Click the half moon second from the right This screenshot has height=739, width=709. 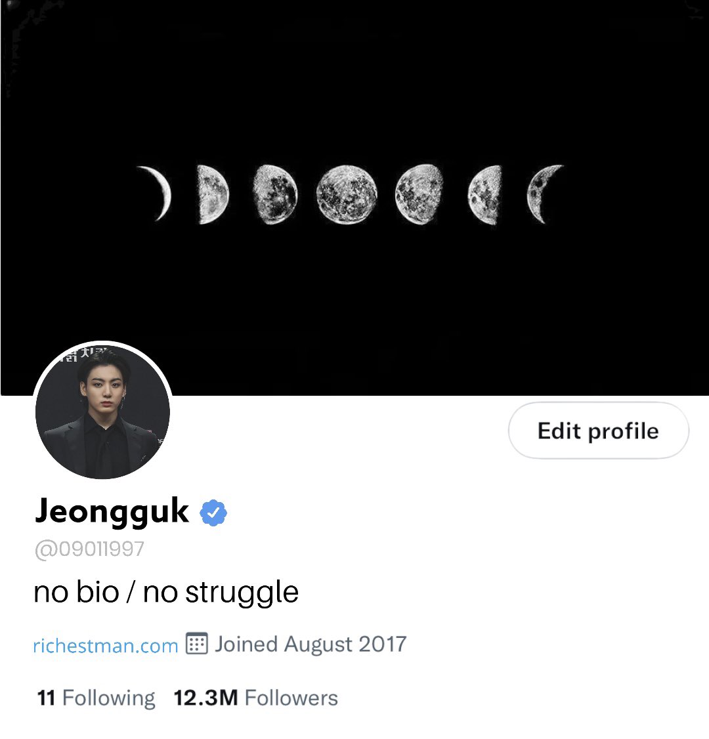tap(484, 194)
